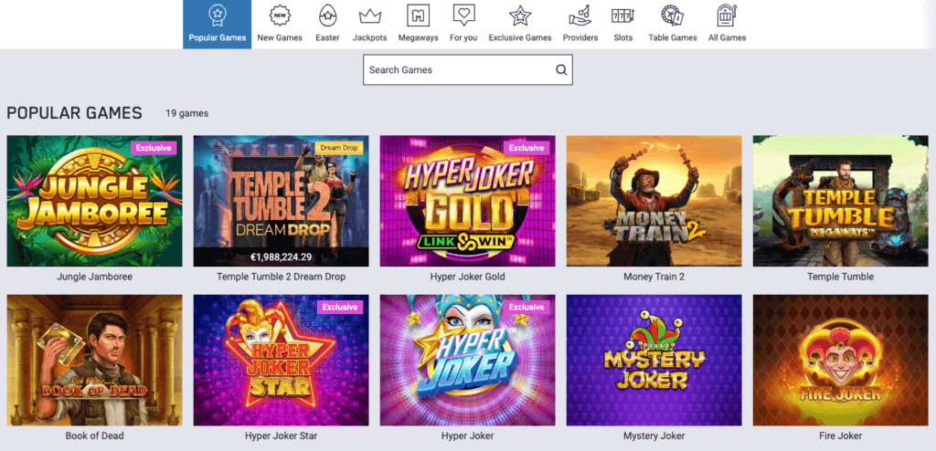The width and height of the screenshot is (936, 451).
Task: Click the Jungle Jamboree title link
Action: (94, 277)
